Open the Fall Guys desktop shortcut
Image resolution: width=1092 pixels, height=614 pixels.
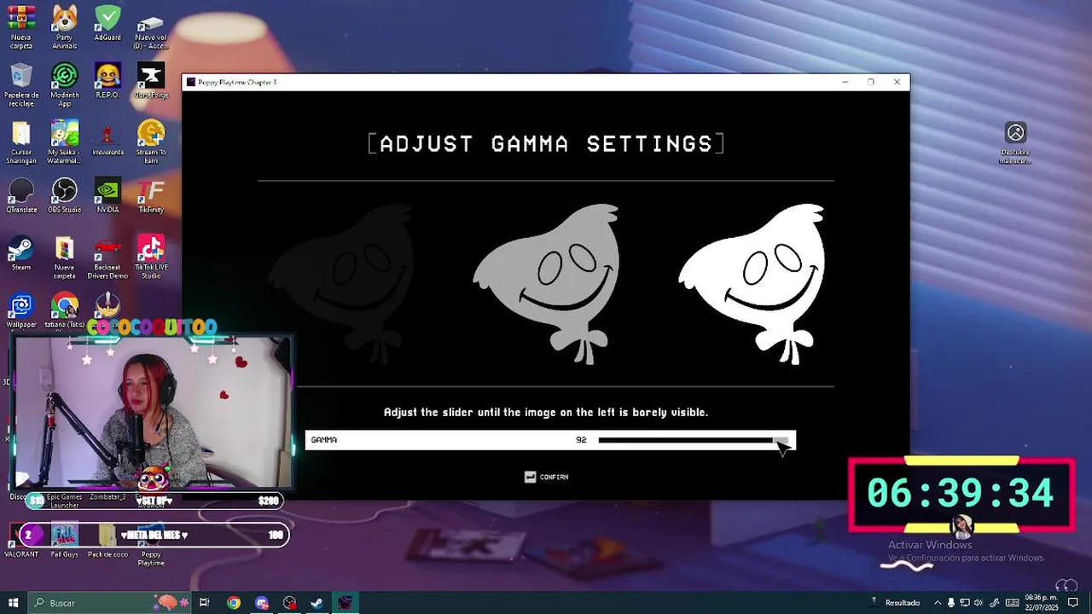click(x=65, y=542)
